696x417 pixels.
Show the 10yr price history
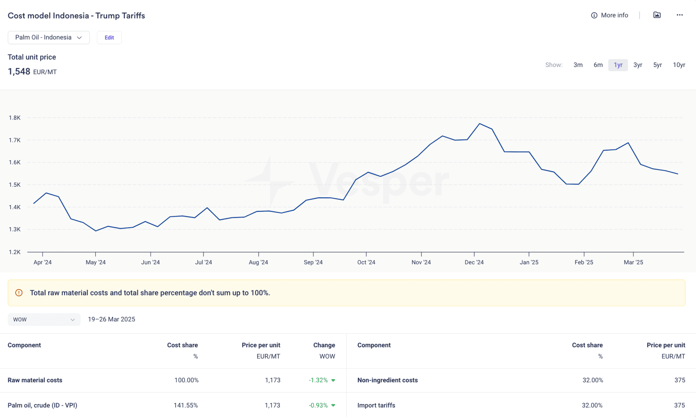[x=679, y=65]
